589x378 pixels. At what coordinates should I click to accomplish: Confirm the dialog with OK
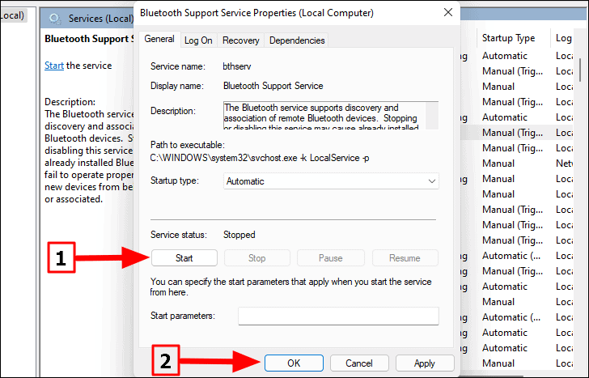pyautogui.click(x=294, y=363)
